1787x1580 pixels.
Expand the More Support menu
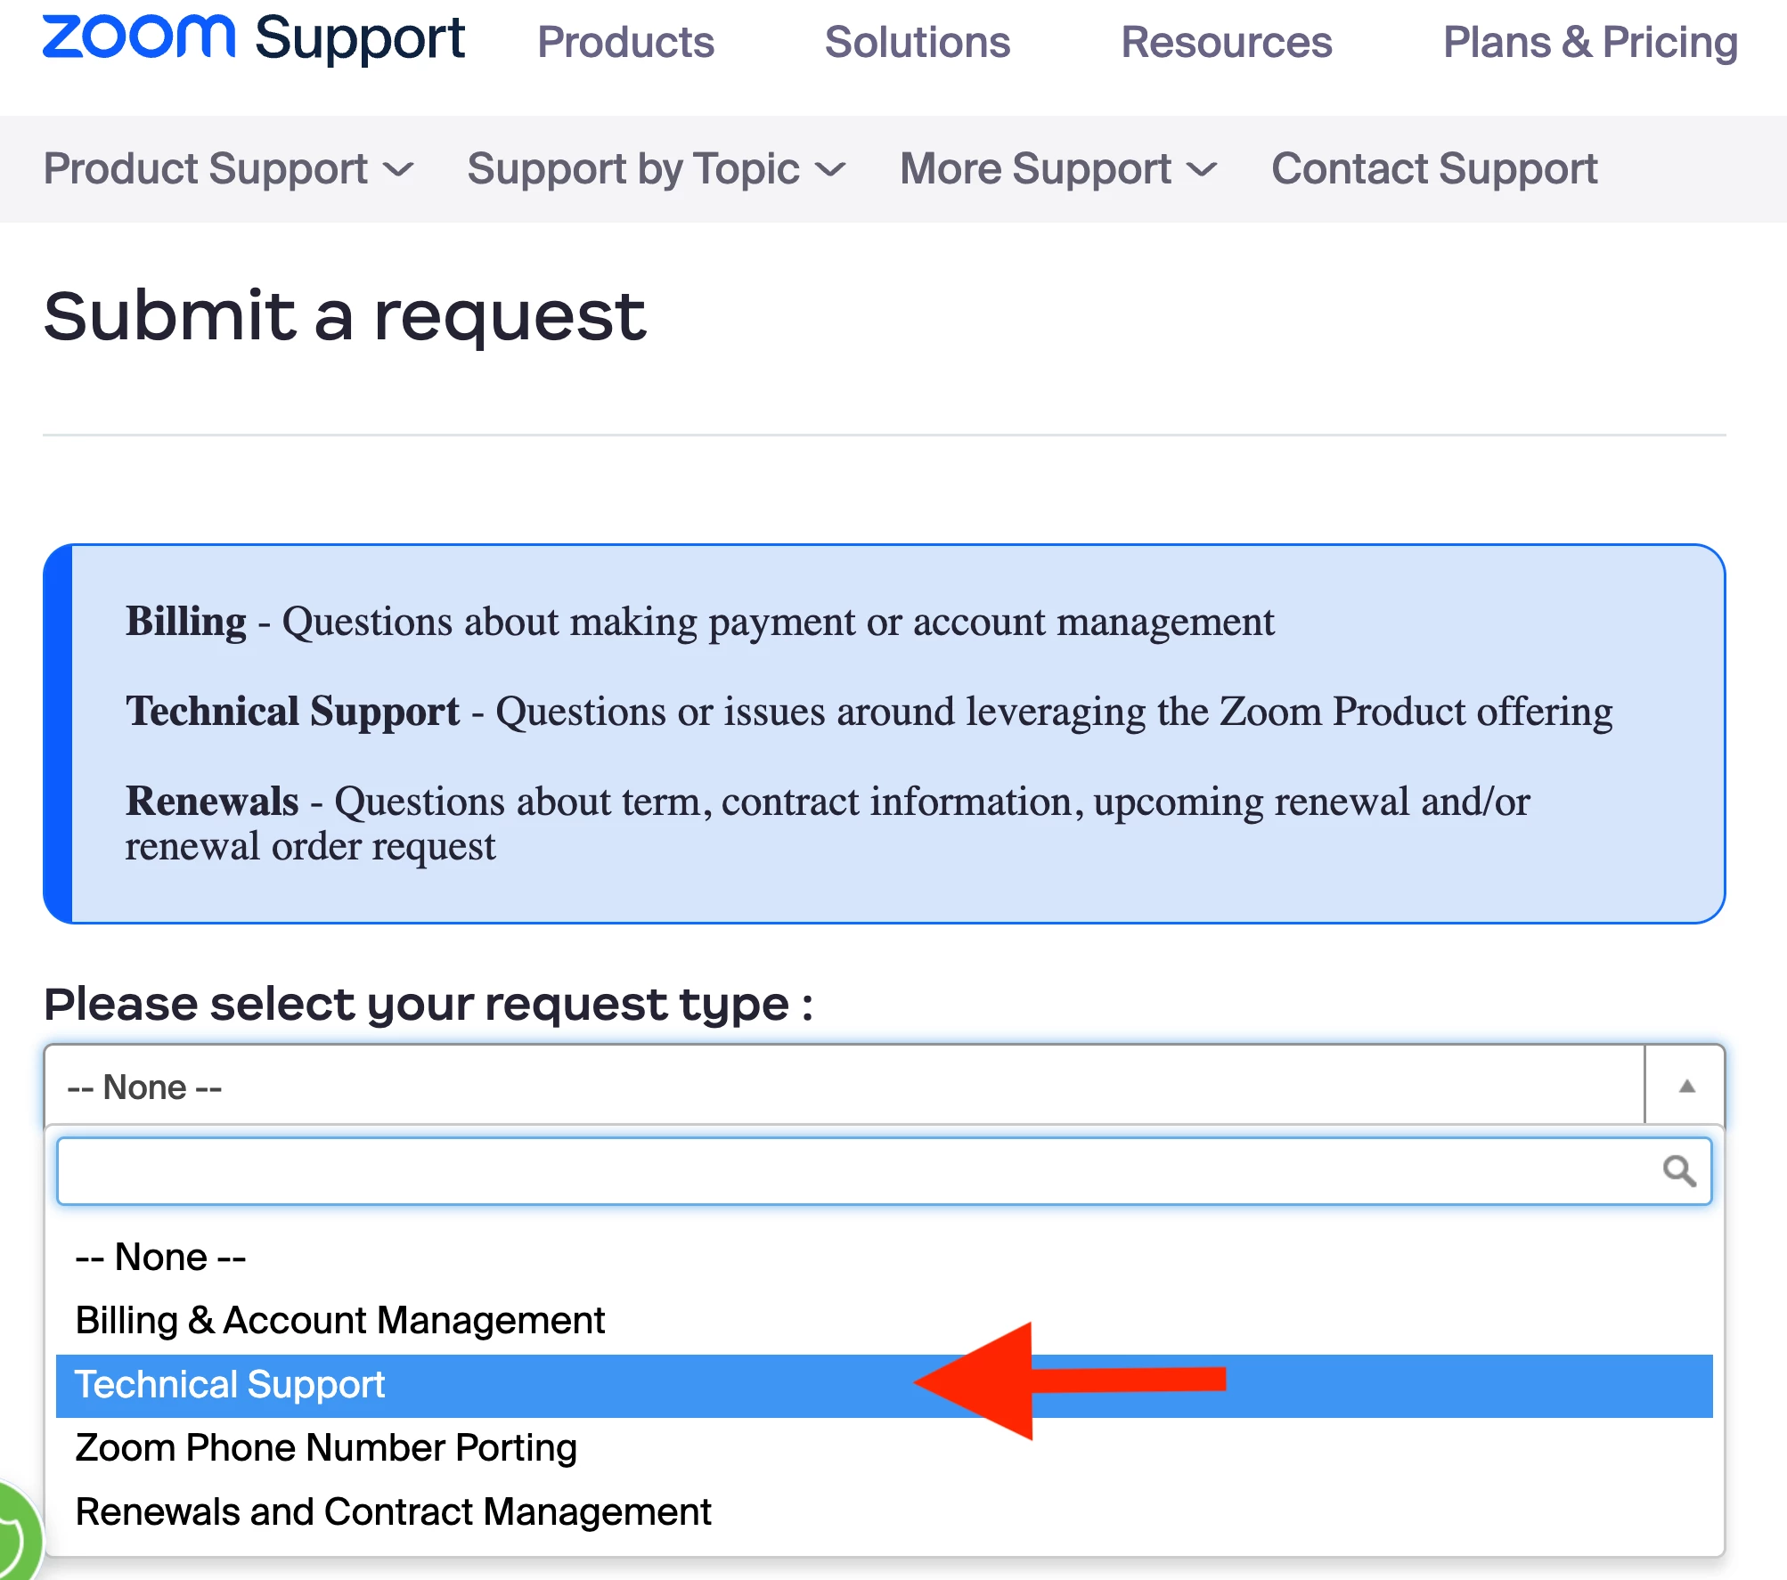[x=1057, y=168]
